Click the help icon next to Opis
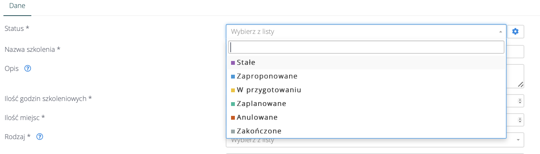 click(27, 69)
